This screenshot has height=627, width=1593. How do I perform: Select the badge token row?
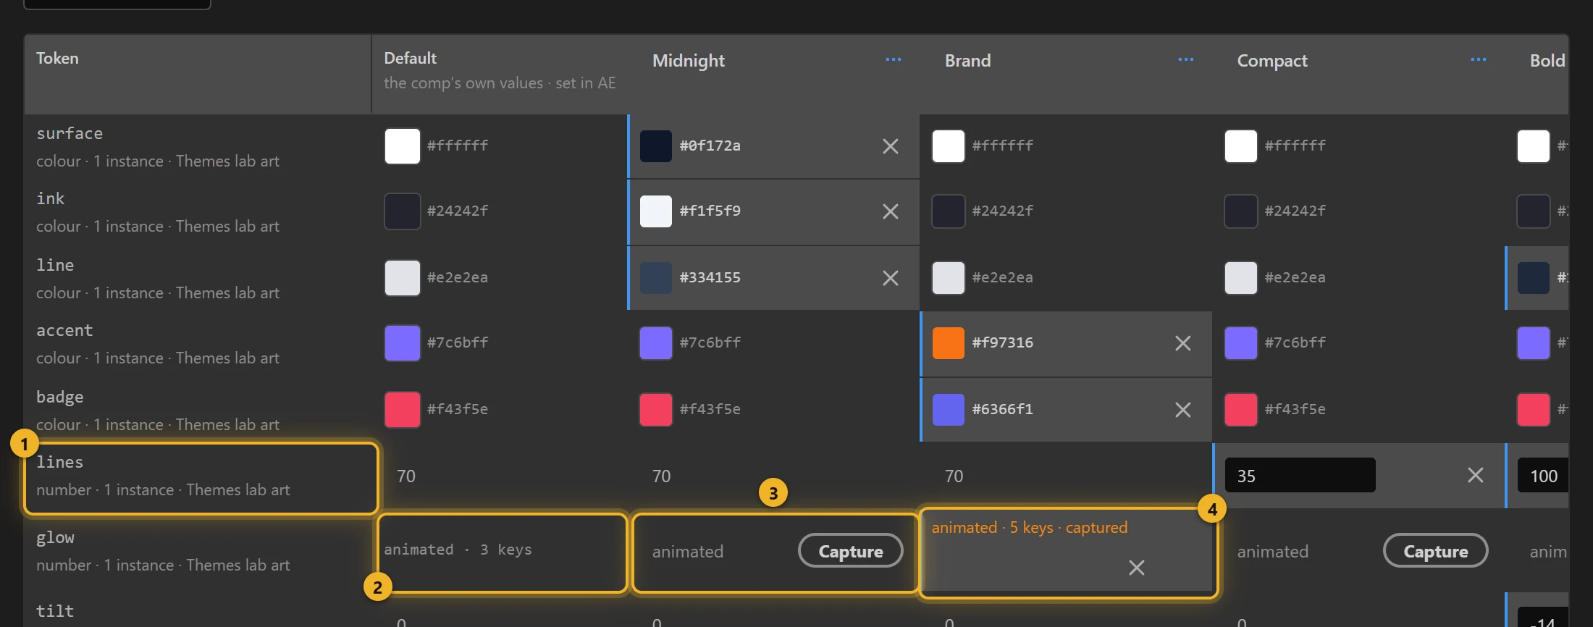pyautogui.click(x=198, y=411)
